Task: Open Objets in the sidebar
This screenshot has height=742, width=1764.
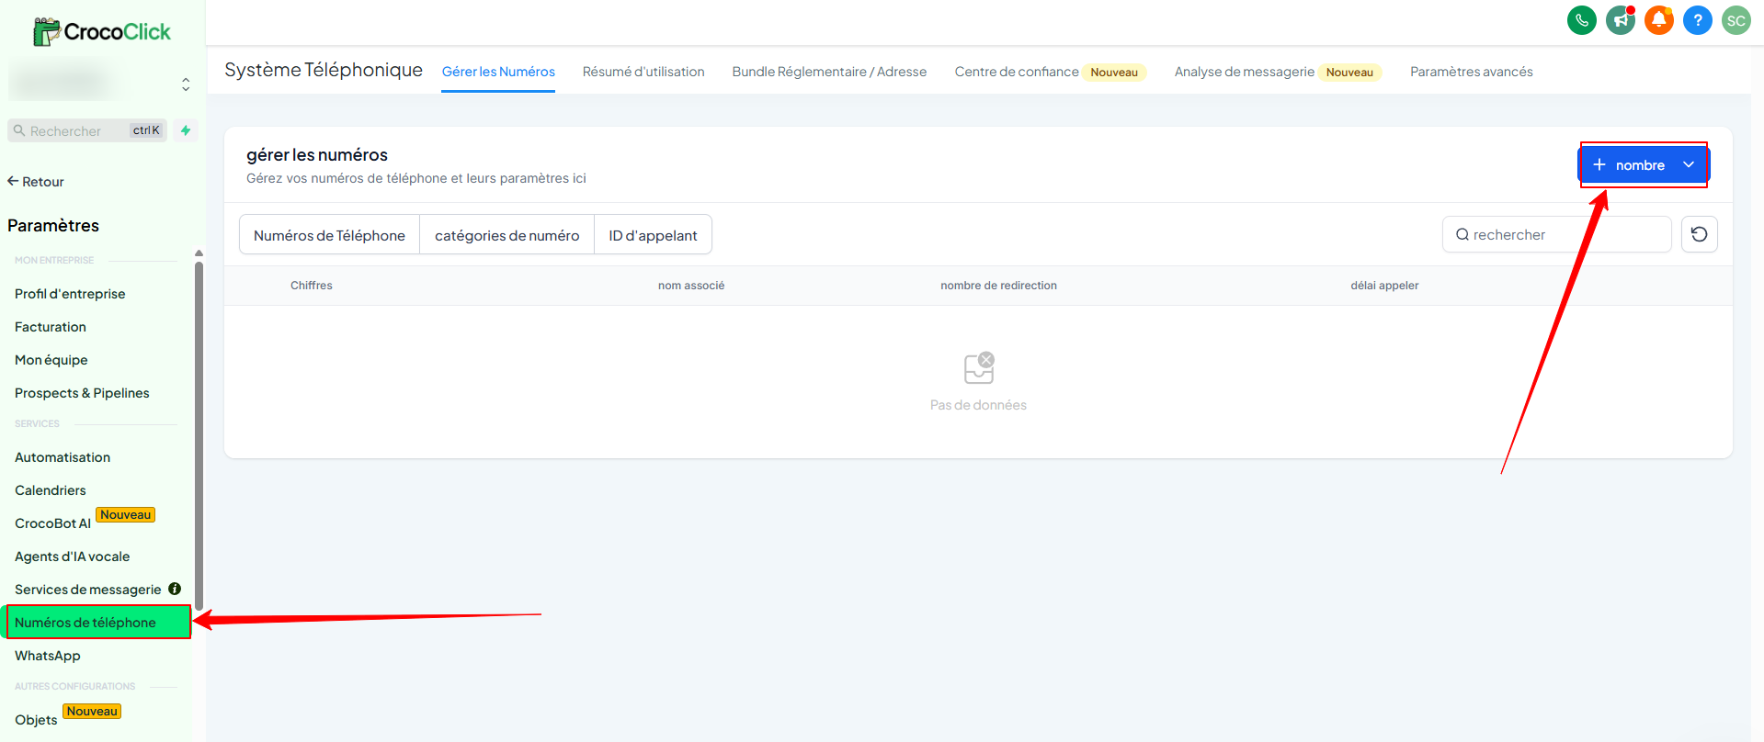Action: 36,720
